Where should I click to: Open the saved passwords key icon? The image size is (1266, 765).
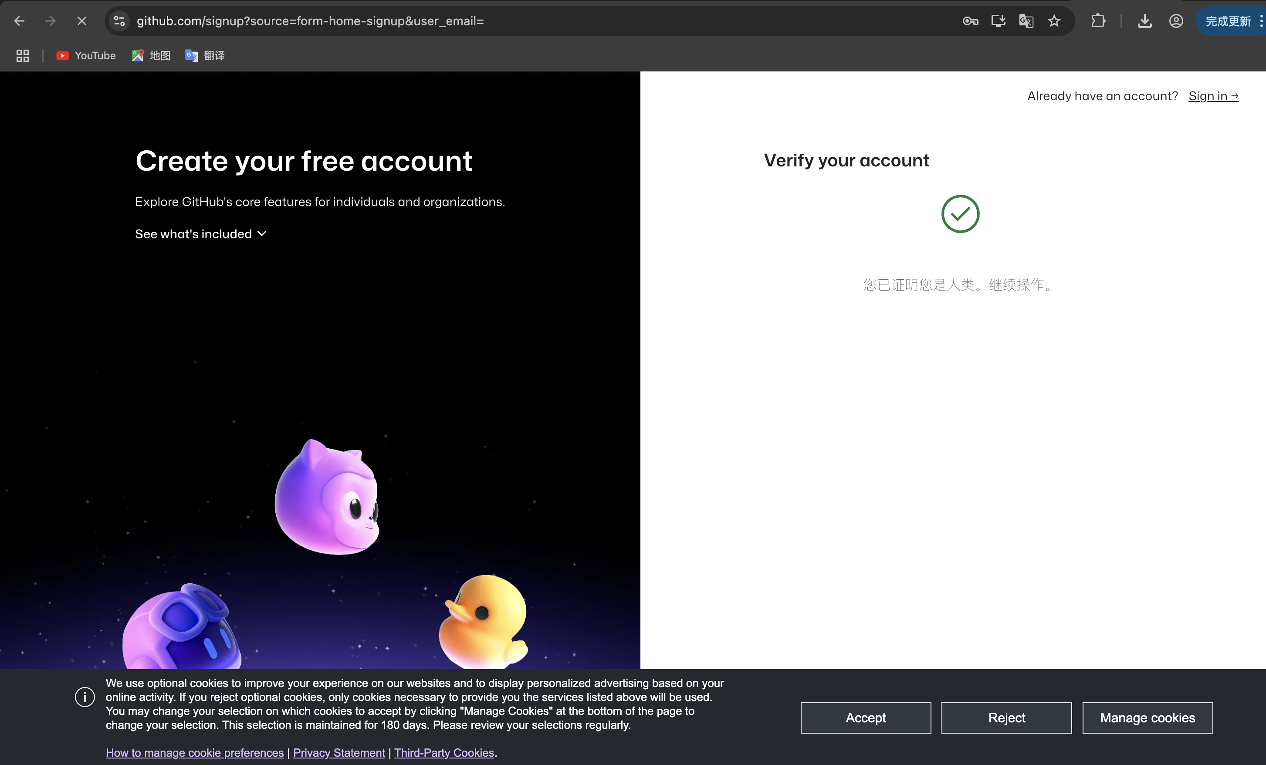point(970,21)
